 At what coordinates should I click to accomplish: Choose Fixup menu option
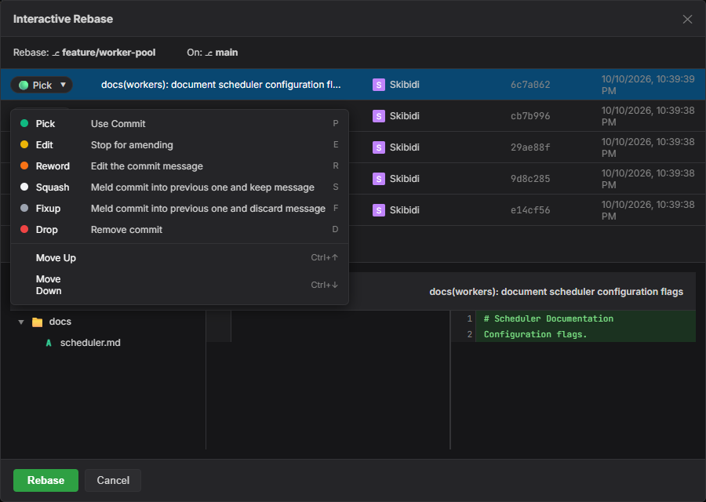click(179, 209)
